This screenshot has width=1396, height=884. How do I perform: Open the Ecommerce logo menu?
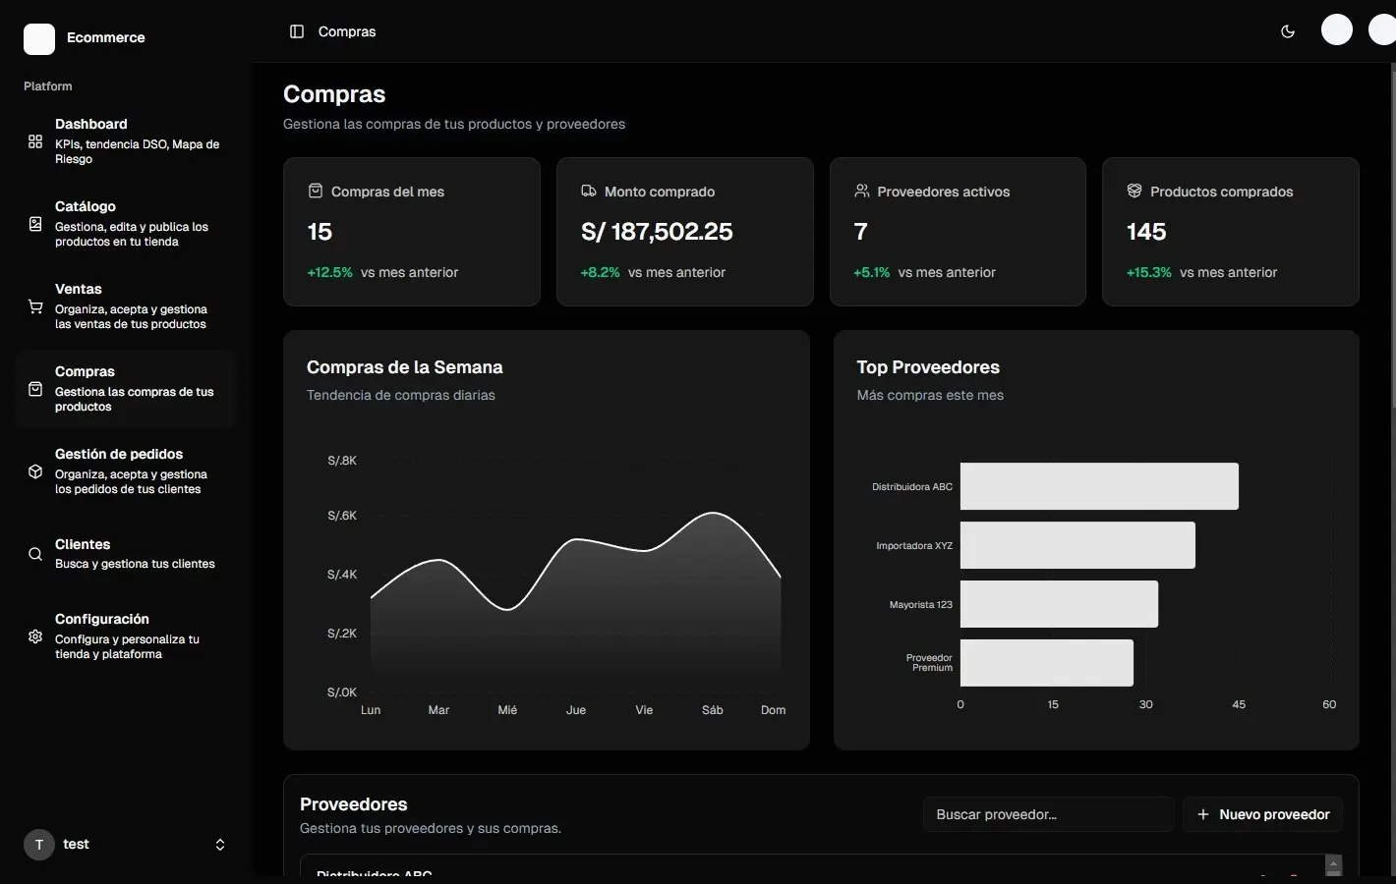(38, 38)
